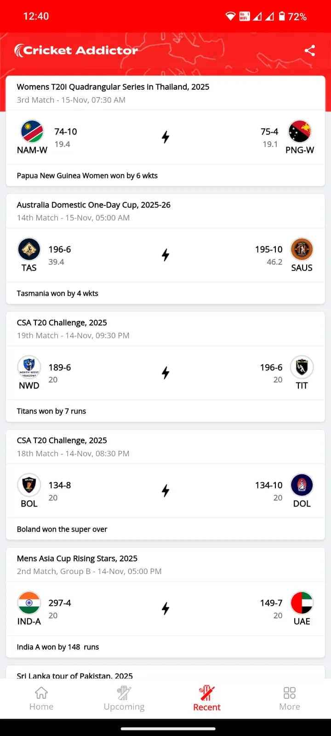Open the Home tab
This screenshot has width=331, height=736.
click(x=41, y=698)
